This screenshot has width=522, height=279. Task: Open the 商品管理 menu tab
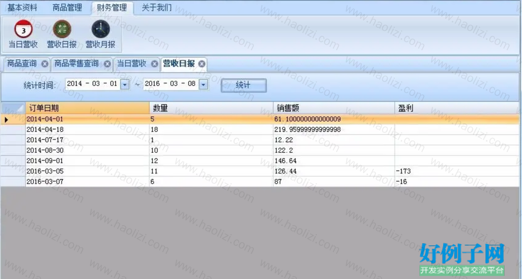point(67,7)
